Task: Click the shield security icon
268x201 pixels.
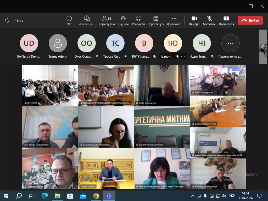Action: point(7,20)
